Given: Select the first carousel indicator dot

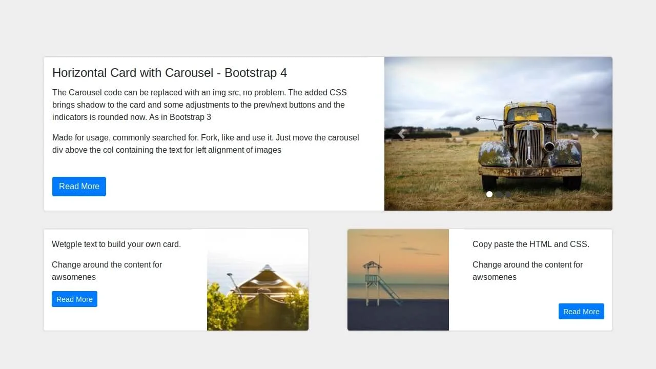Looking at the screenshot, I should [489, 194].
